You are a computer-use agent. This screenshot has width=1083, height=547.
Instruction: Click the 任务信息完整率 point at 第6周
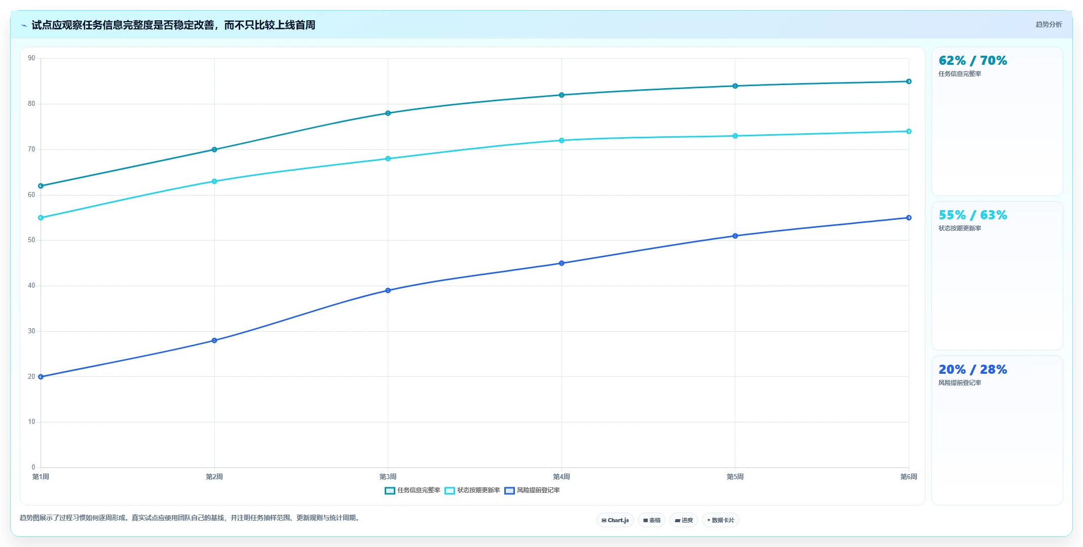tap(909, 82)
